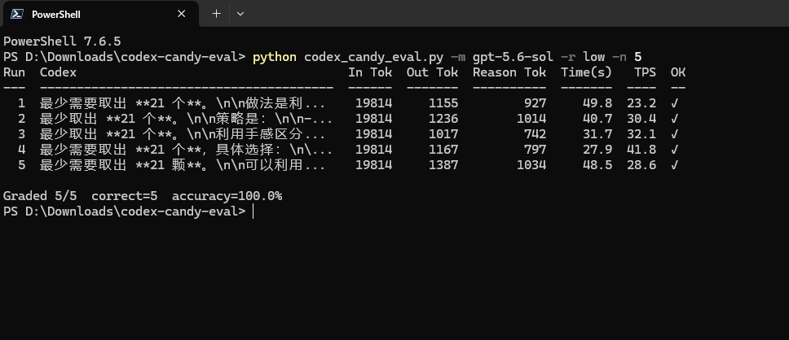Image resolution: width=789 pixels, height=340 pixels.
Task: Click the Reason Tok column header
Action: click(509, 72)
